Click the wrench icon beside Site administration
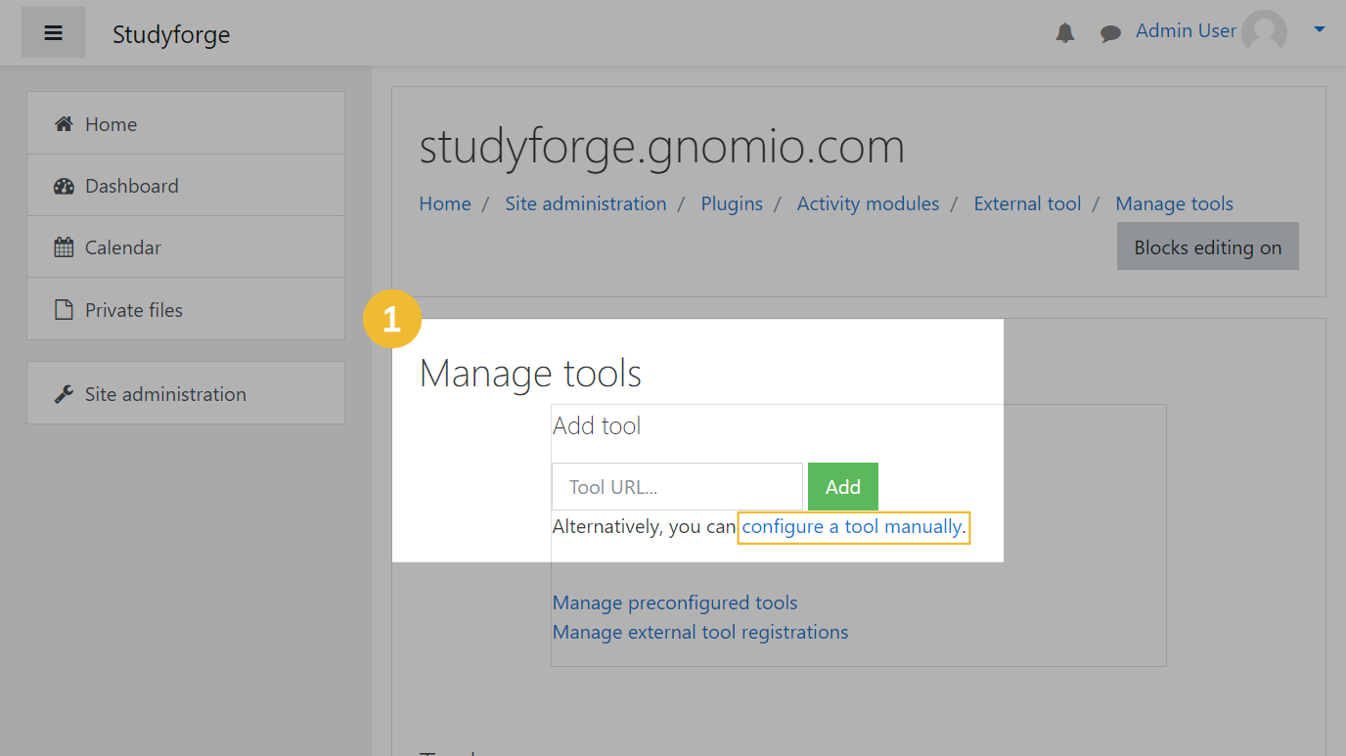1346x756 pixels. 64,394
